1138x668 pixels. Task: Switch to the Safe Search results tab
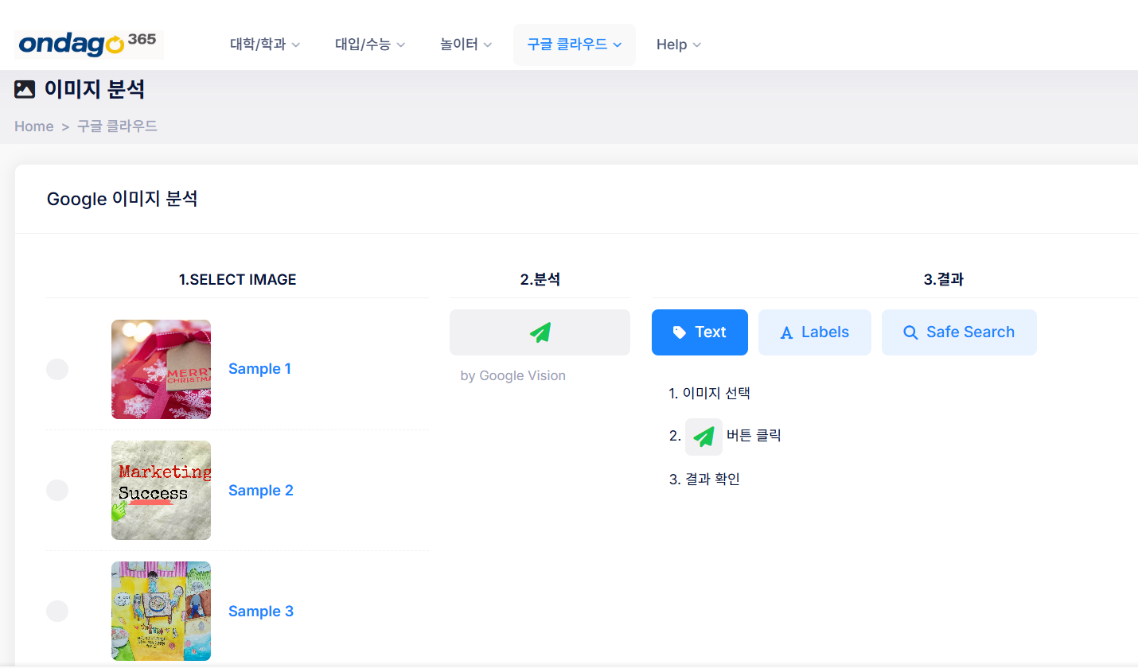(959, 332)
